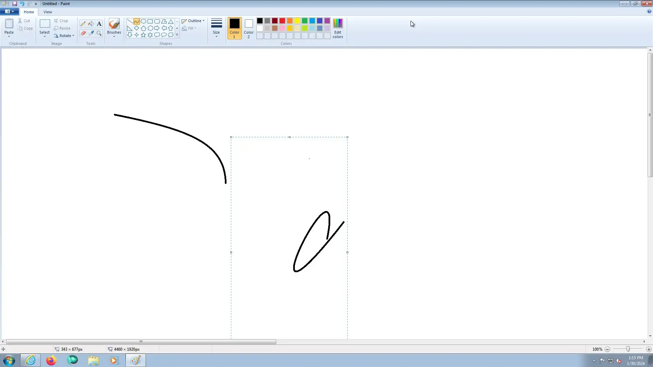Click the Edit colors button
653x367 pixels.
tap(338, 28)
